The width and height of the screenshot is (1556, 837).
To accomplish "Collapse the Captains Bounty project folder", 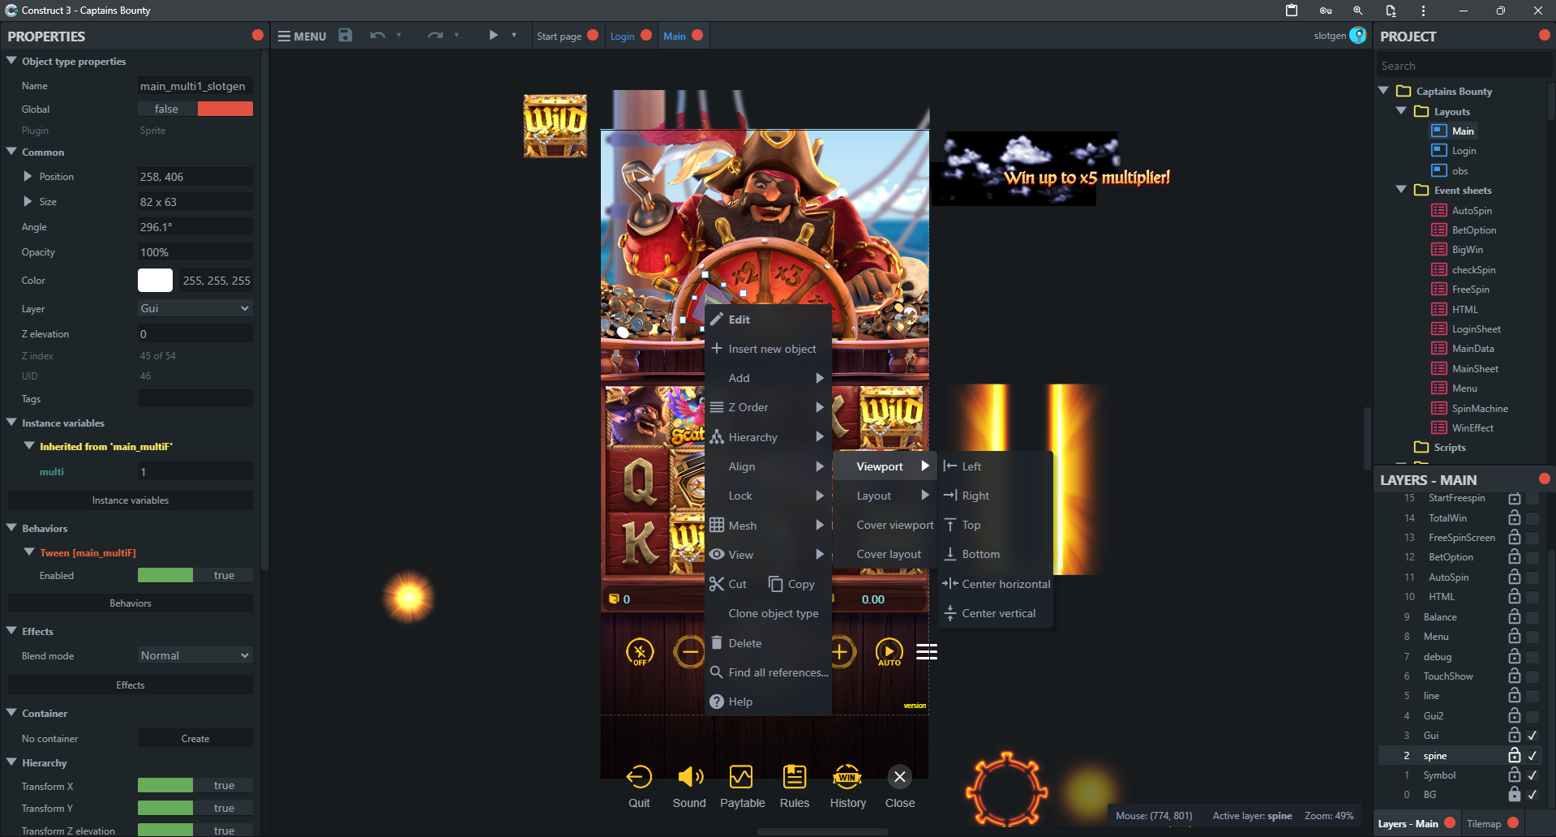I will 1383,91.
